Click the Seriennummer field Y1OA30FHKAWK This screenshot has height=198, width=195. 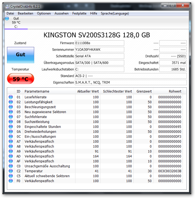point(99,50)
